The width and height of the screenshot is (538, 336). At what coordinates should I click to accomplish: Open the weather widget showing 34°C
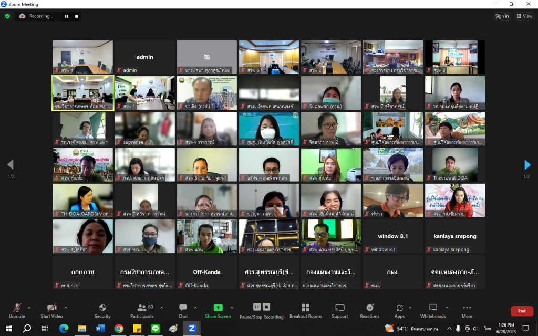click(411, 329)
